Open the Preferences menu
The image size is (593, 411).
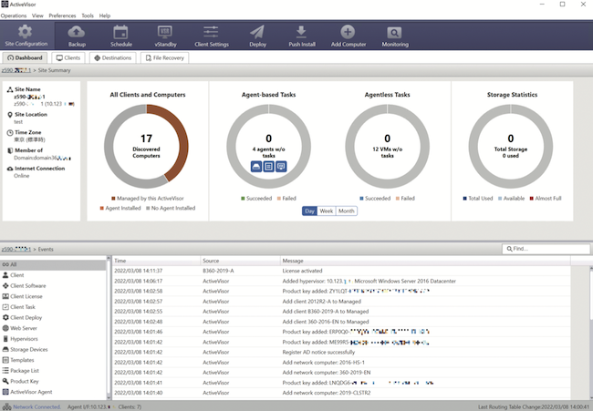pyautogui.click(x=62, y=15)
